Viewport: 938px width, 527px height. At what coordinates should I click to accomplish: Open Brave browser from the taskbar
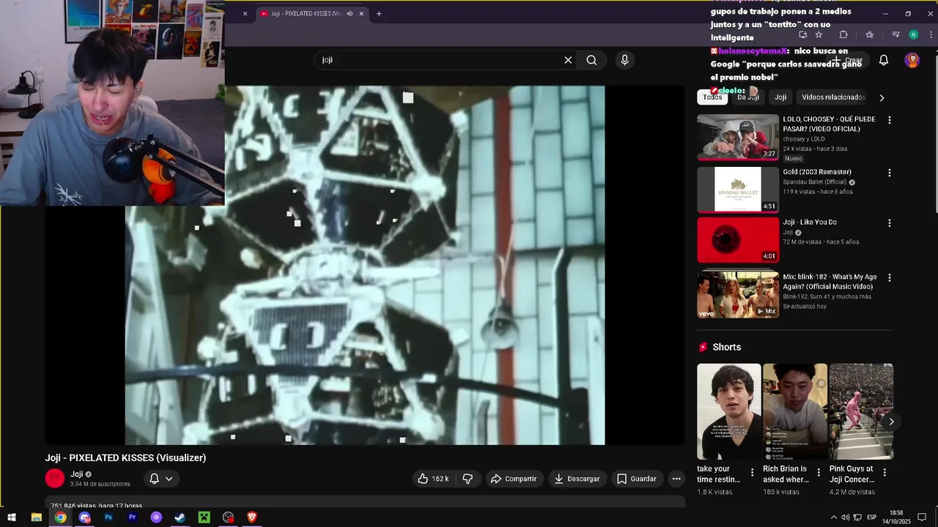click(252, 517)
